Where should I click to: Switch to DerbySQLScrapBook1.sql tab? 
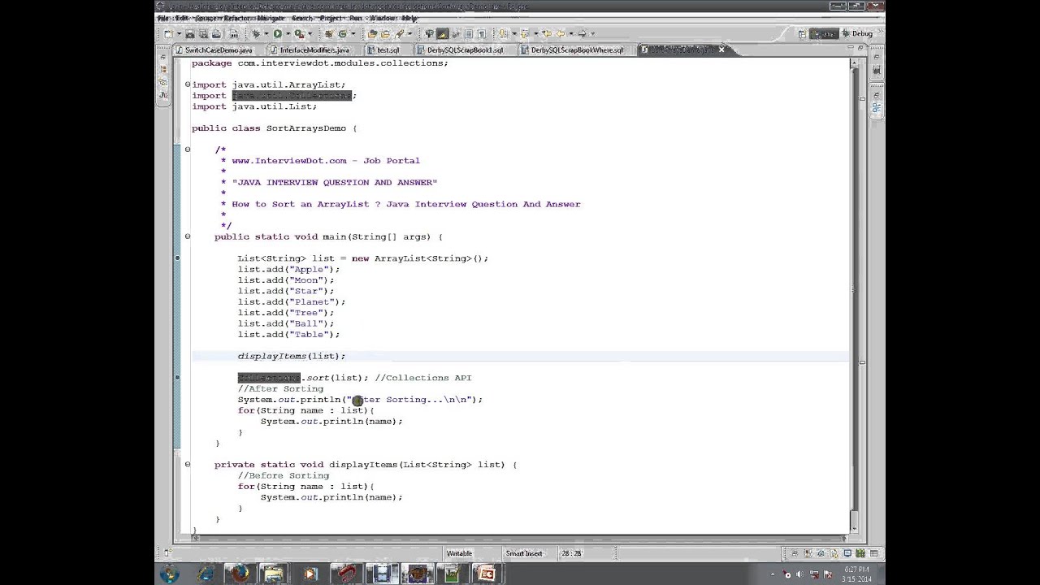[465, 50]
